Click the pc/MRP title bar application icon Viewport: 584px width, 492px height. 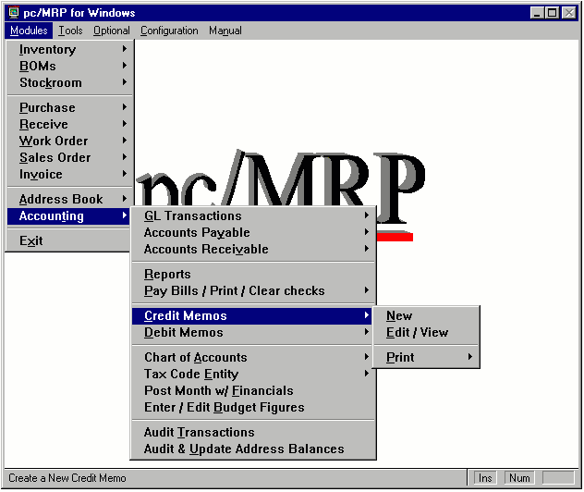point(14,12)
